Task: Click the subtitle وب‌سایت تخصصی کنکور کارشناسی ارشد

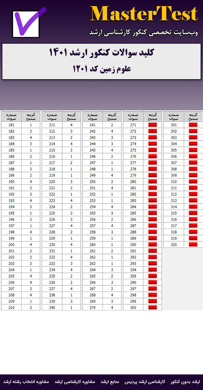Action: [143, 32]
